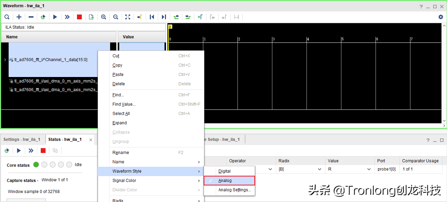Click the zoom fit icon
This screenshot has height=202, width=447.
click(x=128, y=17)
